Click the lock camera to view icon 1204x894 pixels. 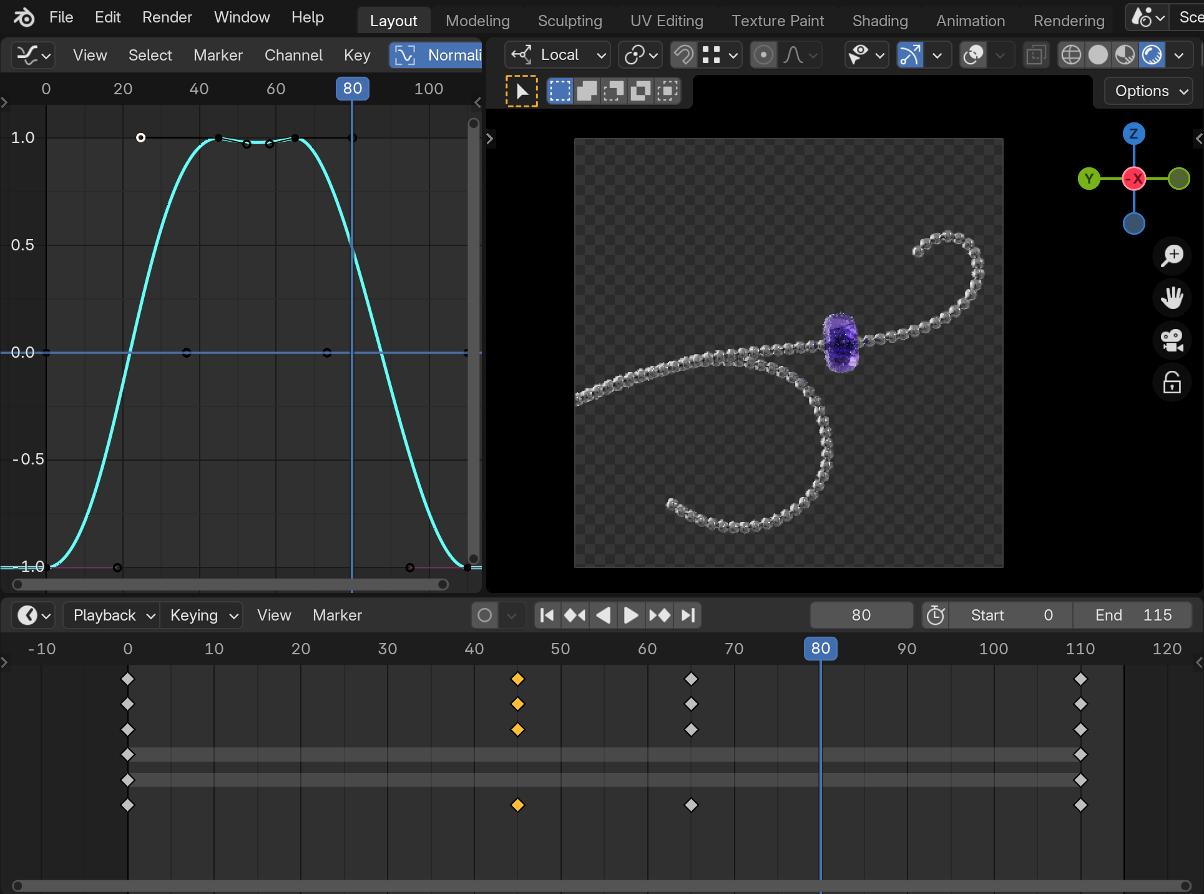[1172, 383]
